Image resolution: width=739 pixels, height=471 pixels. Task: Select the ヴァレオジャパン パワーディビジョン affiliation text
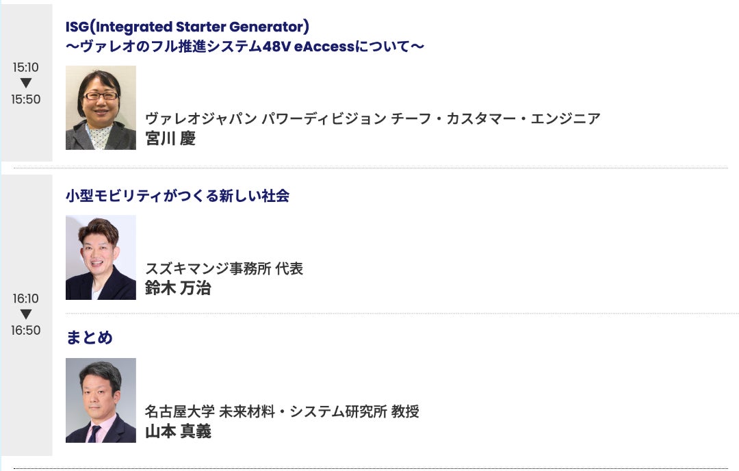[x=373, y=118]
